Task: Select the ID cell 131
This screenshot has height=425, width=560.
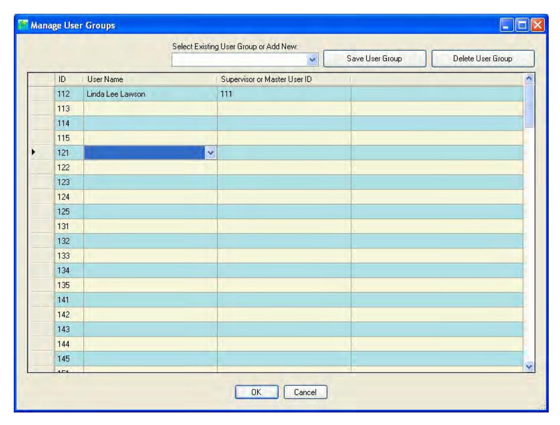Action: [69, 226]
